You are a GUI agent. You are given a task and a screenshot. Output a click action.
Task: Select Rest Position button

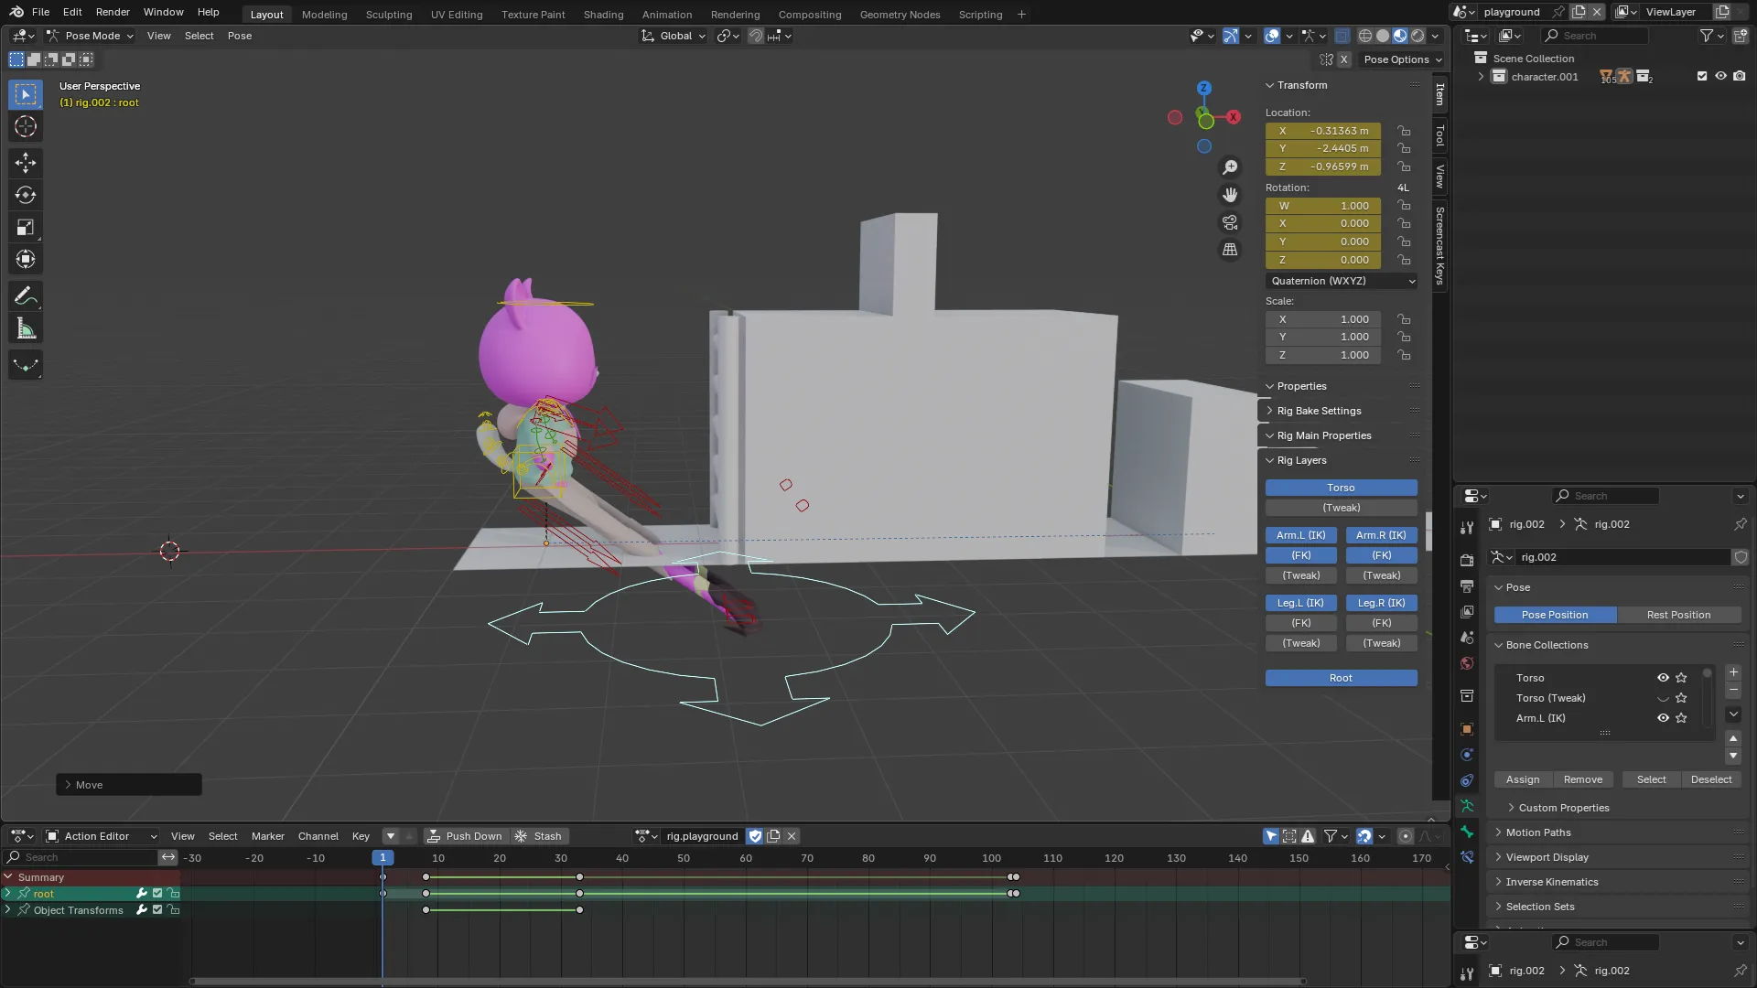pyautogui.click(x=1678, y=615)
